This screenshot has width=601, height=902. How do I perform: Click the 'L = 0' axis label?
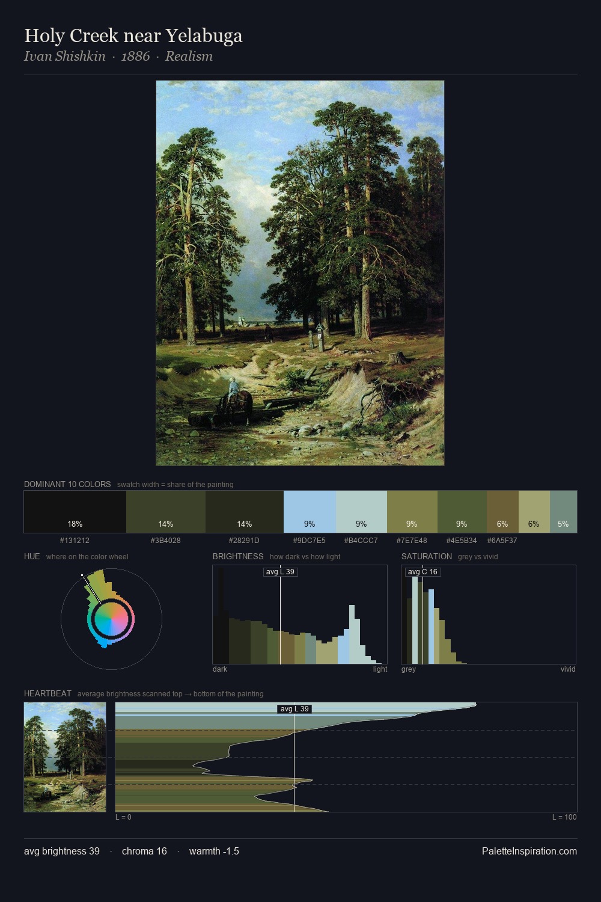tap(123, 817)
